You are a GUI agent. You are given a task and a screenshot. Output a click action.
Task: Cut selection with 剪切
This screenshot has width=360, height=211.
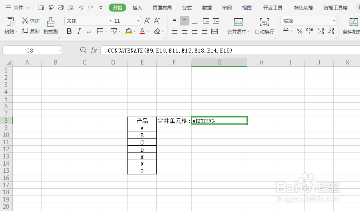click(x=31, y=21)
